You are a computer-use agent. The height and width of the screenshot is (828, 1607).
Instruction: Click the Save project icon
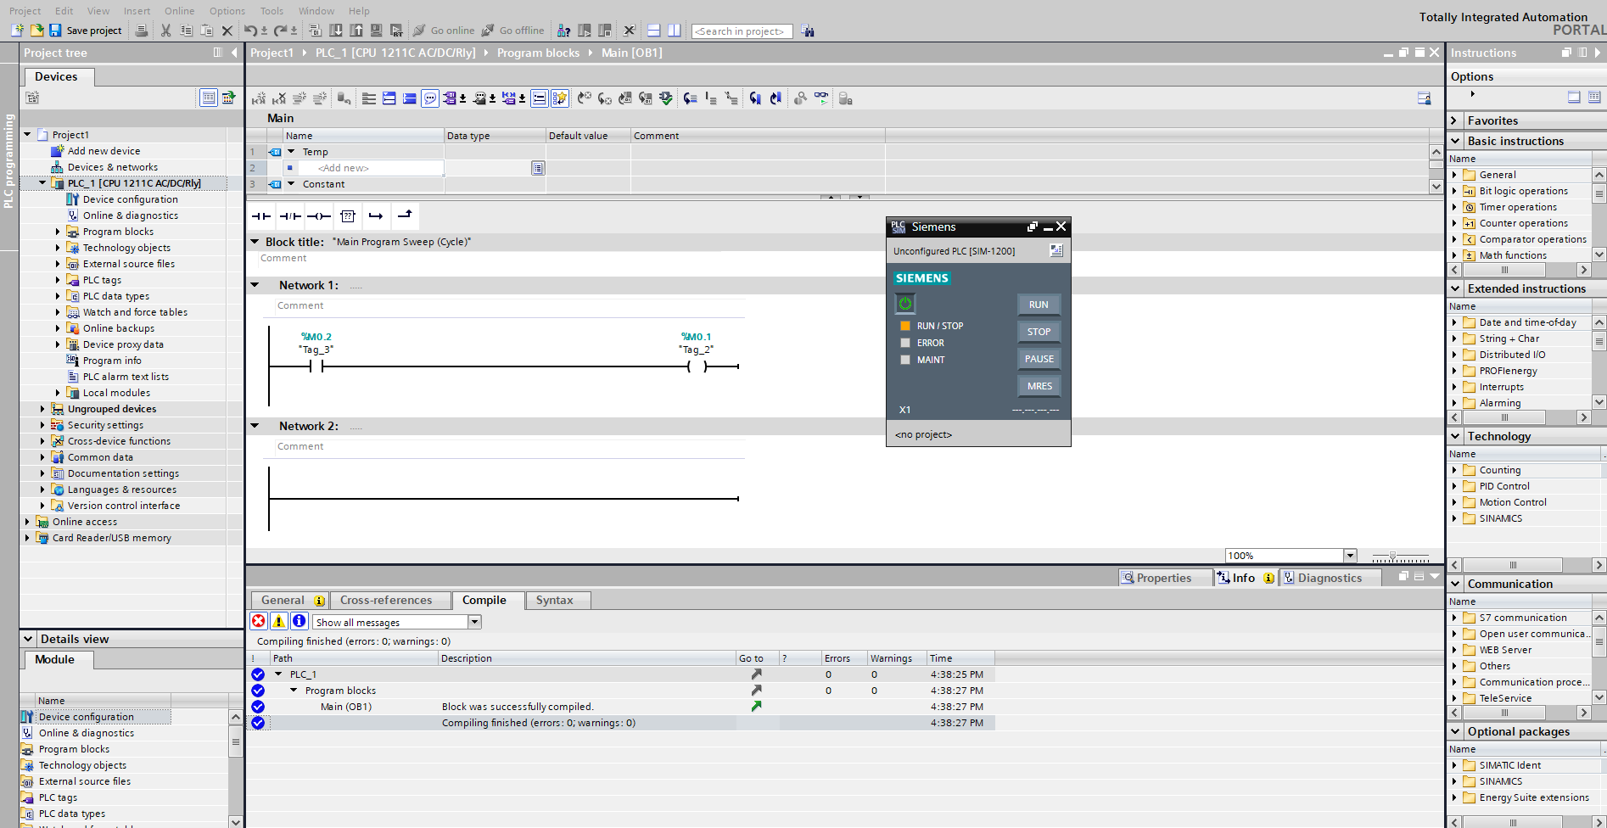(55, 31)
